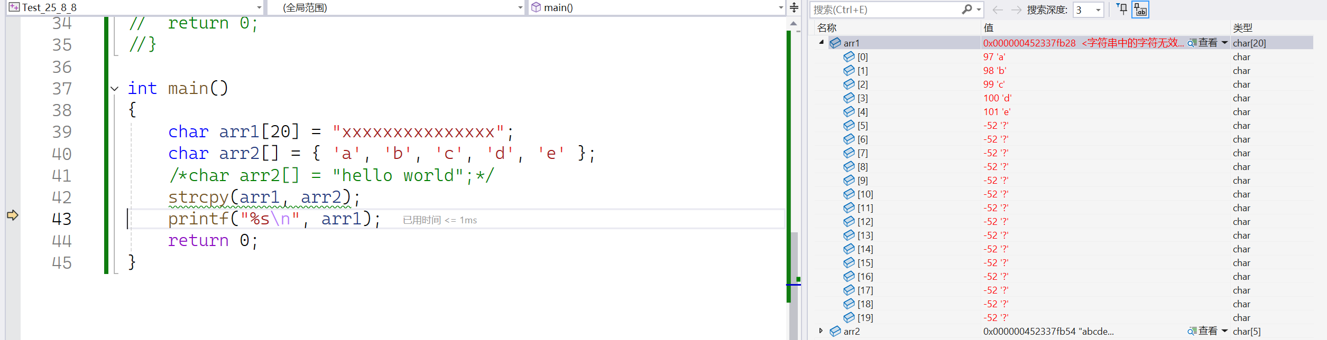
Task: Click the pin toolbar icon
Action: click(x=1122, y=9)
